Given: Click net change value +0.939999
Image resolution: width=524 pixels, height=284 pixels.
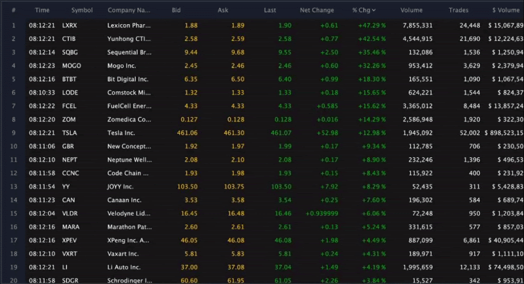Looking at the screenshot, I should coord(322,213).
